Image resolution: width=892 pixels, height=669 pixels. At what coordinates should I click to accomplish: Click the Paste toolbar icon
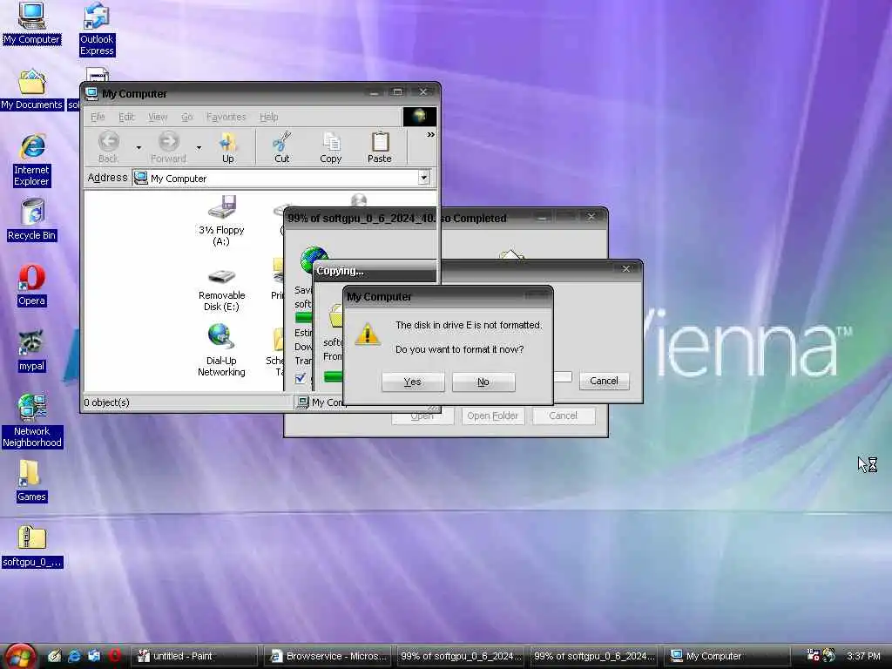(380, 146)
